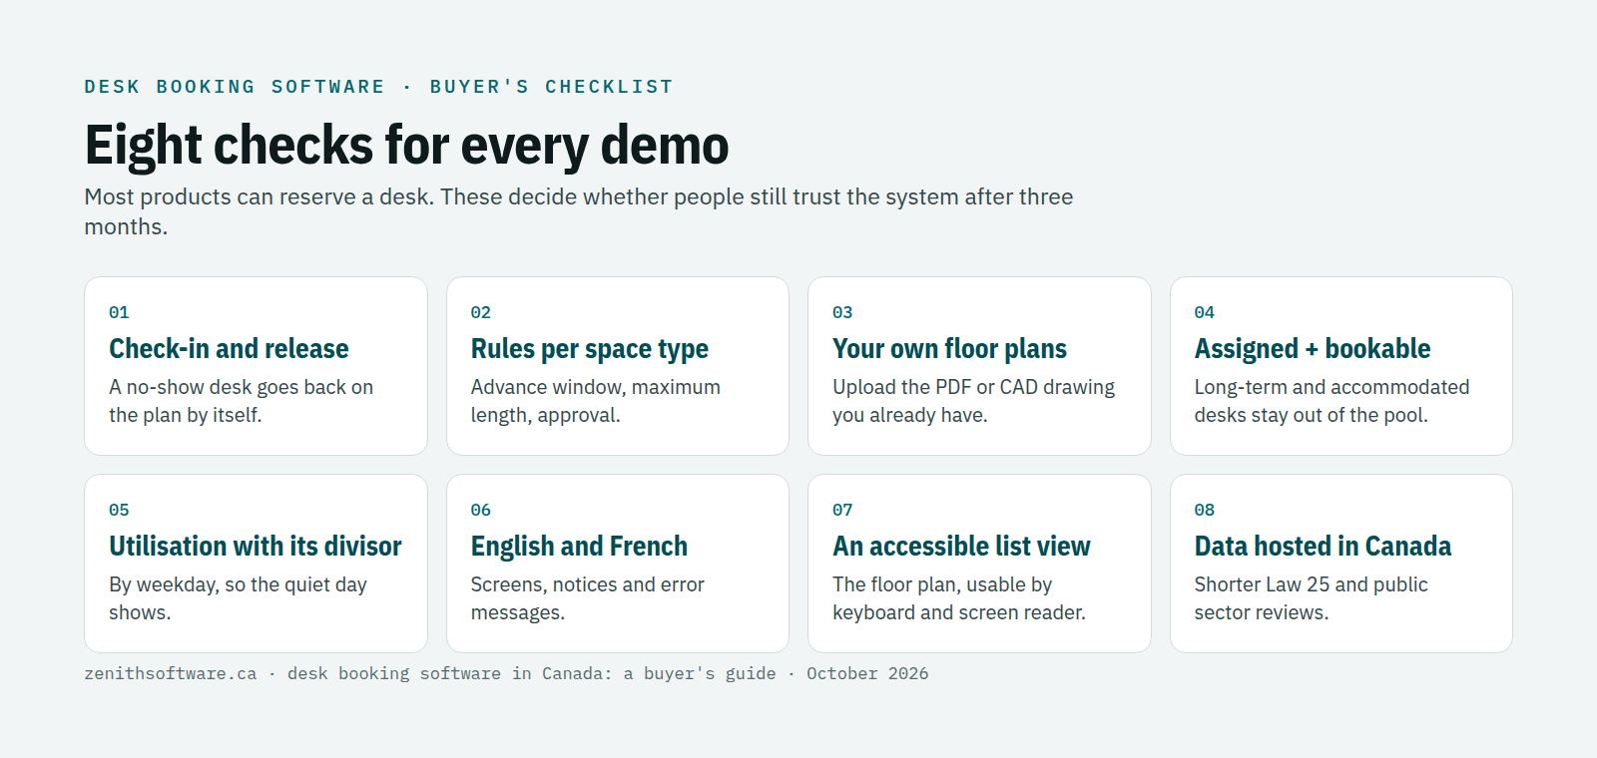Select 'Shorter Law 25 and public sector' text
Image resolution: width=1597 pixels, height=758 pixels.
[x=1312, y=598]
